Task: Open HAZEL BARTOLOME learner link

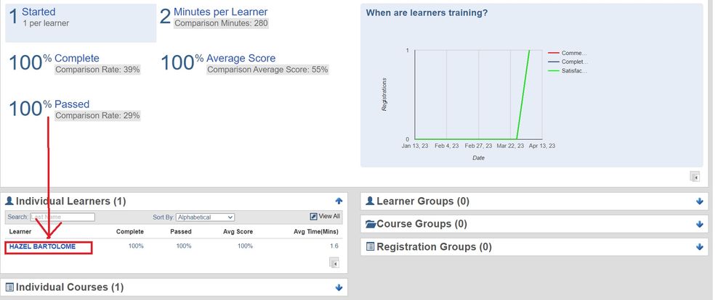Action: click(x=42, y=246)
